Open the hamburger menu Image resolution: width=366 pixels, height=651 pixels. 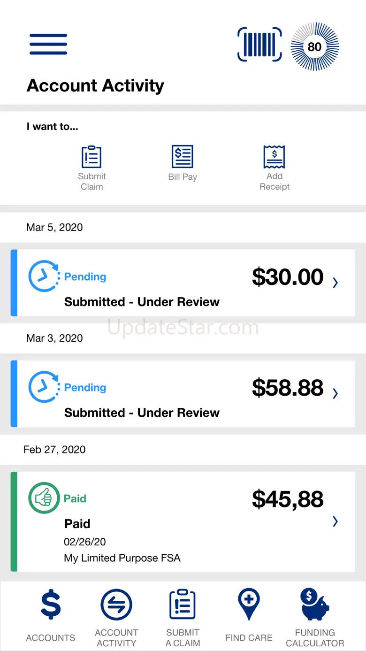(x=48, y=45)
